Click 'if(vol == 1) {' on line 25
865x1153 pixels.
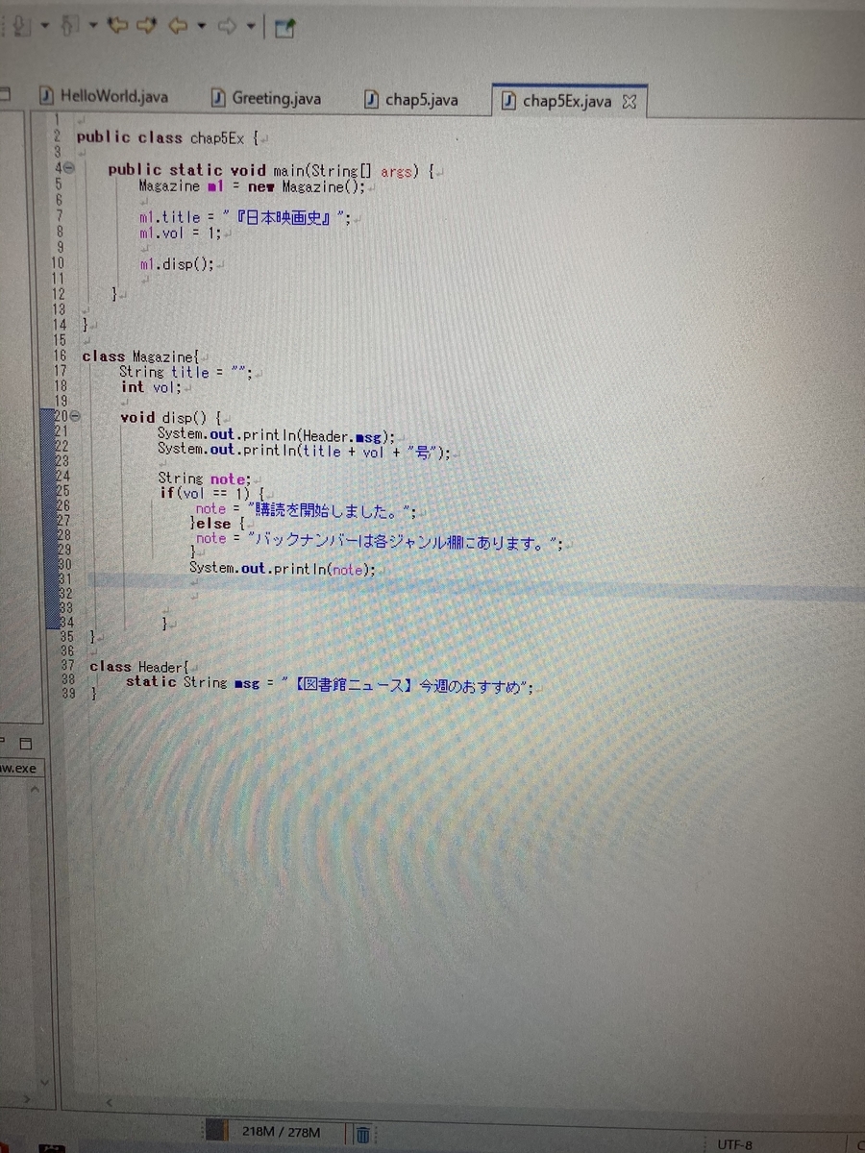tap(211, 494)
